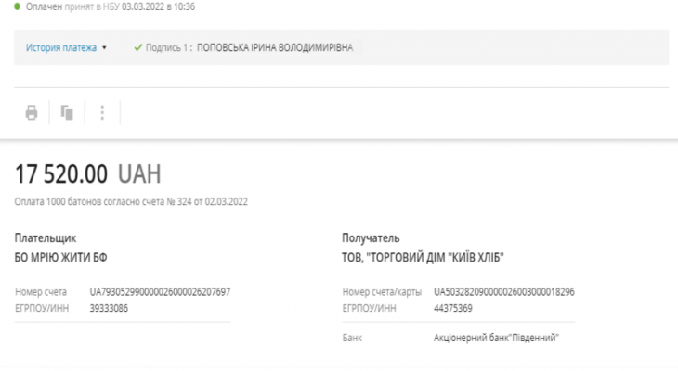Click the Номер счета/карты label
This screenshot has width=678, height=371.
click(x=382, y=292)
